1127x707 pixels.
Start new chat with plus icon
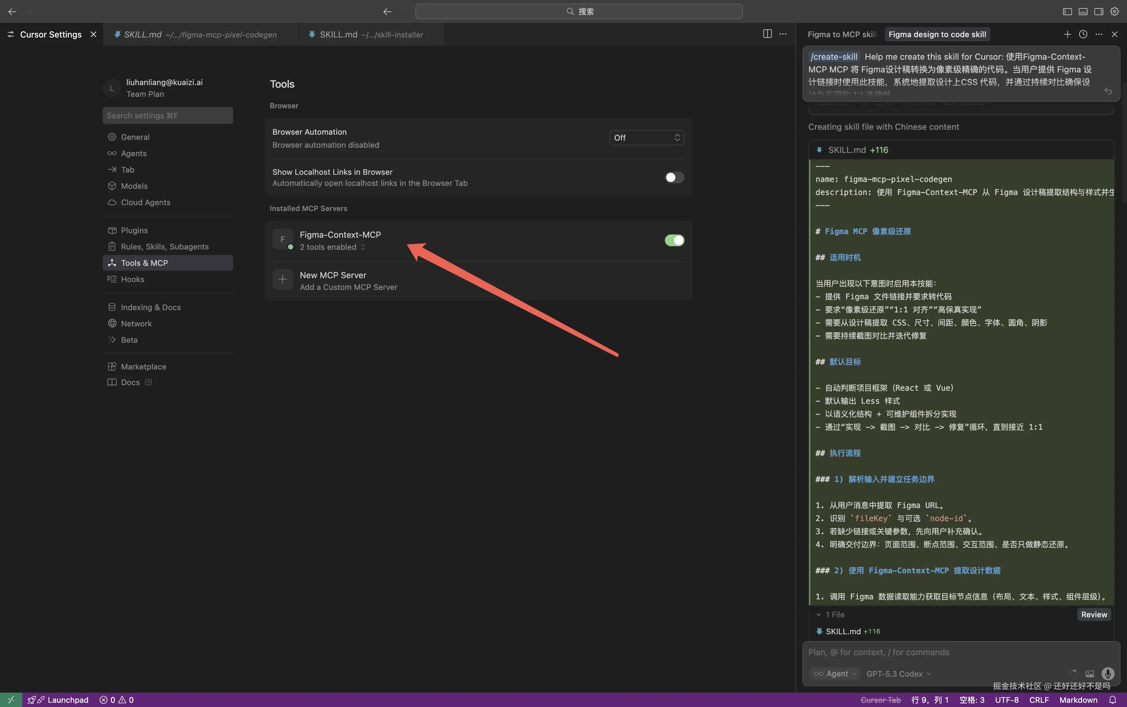tap(1067, 34)
